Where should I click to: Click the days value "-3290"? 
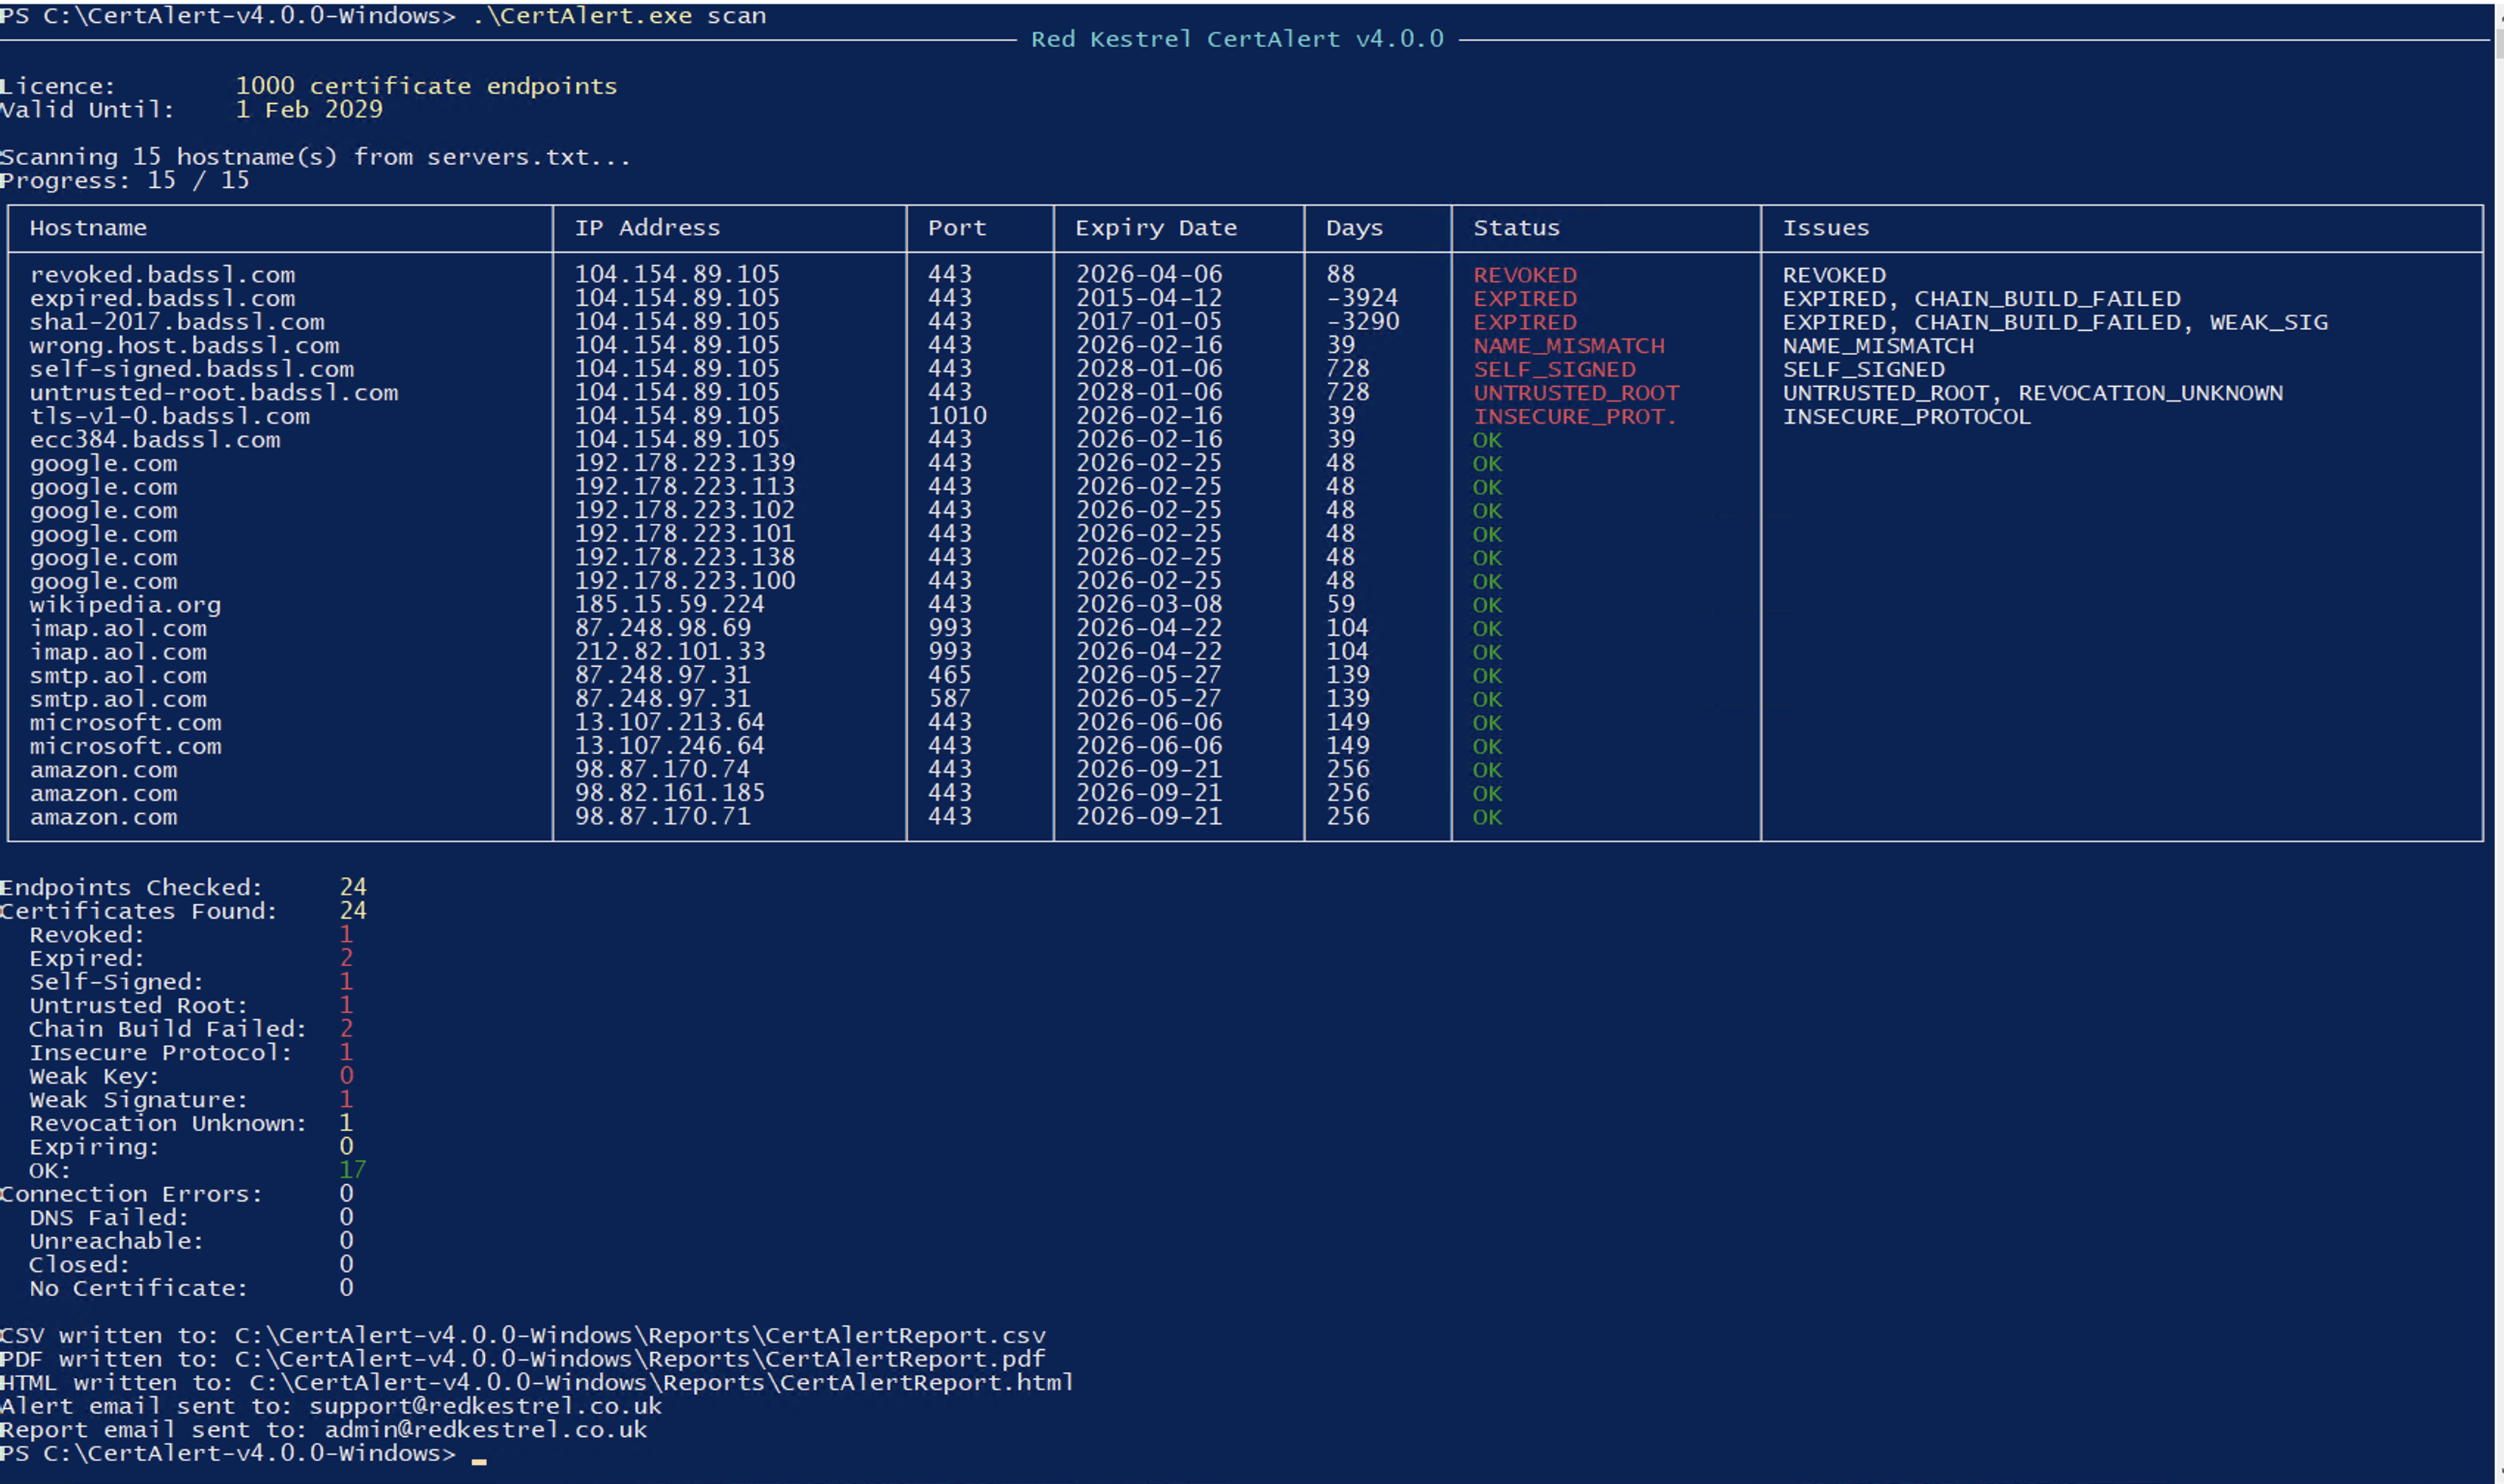pyautogui.click(x=1362, y=322)
